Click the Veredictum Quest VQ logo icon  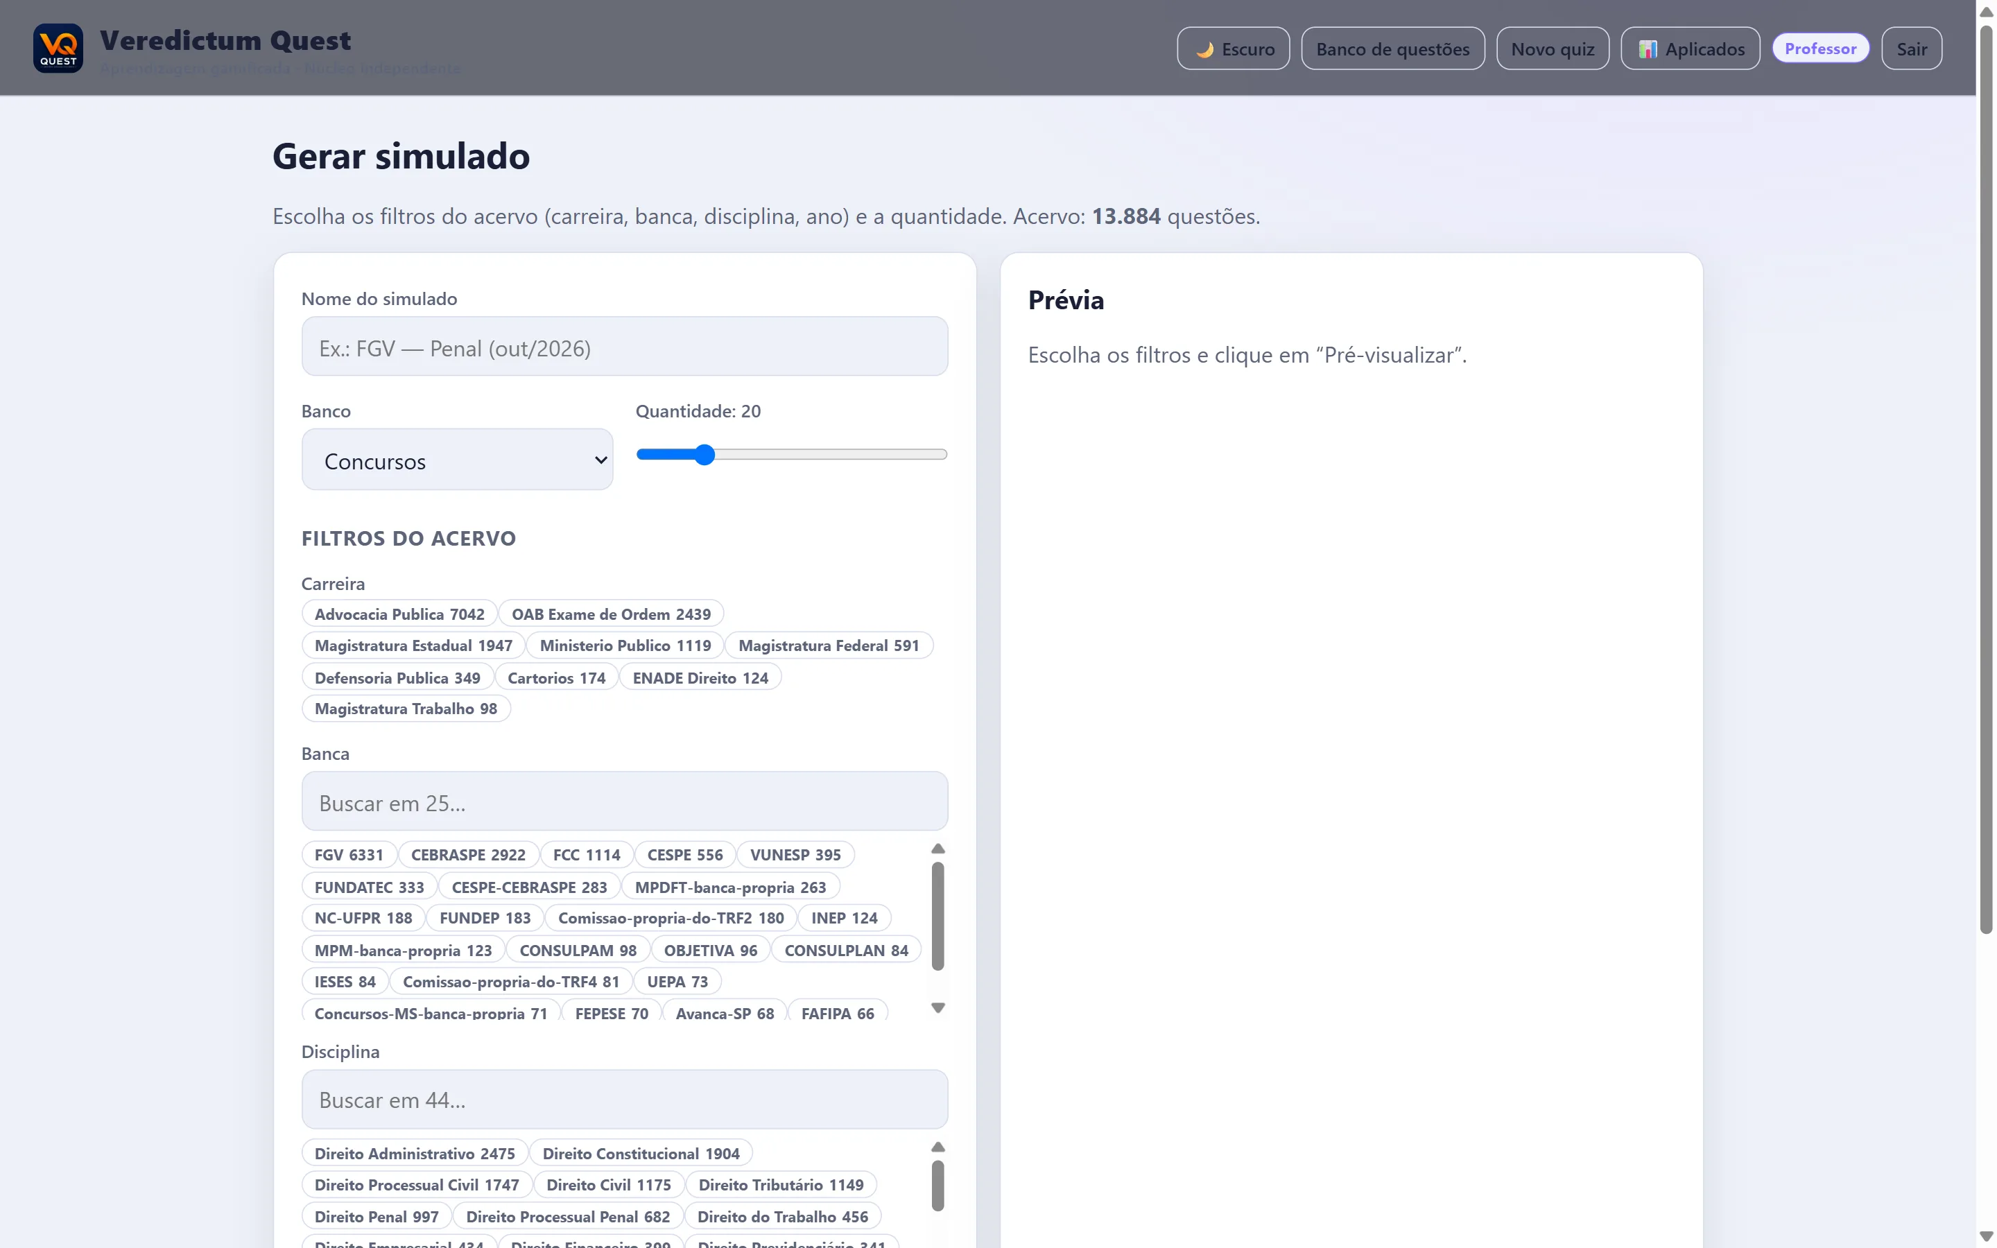click(58, 48)
